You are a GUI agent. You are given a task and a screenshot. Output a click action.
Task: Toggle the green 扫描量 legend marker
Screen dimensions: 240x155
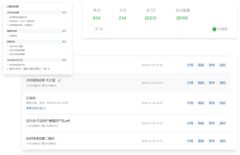tap(214, 29)
